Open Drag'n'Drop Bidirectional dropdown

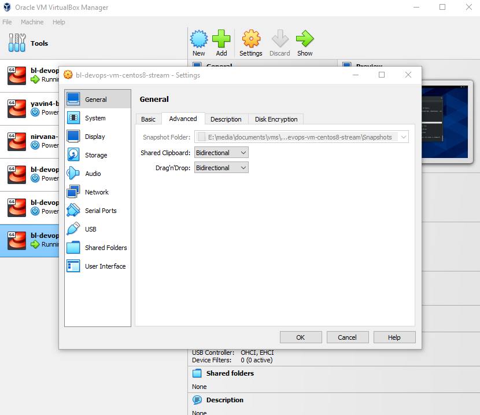(x=221, y=167)
